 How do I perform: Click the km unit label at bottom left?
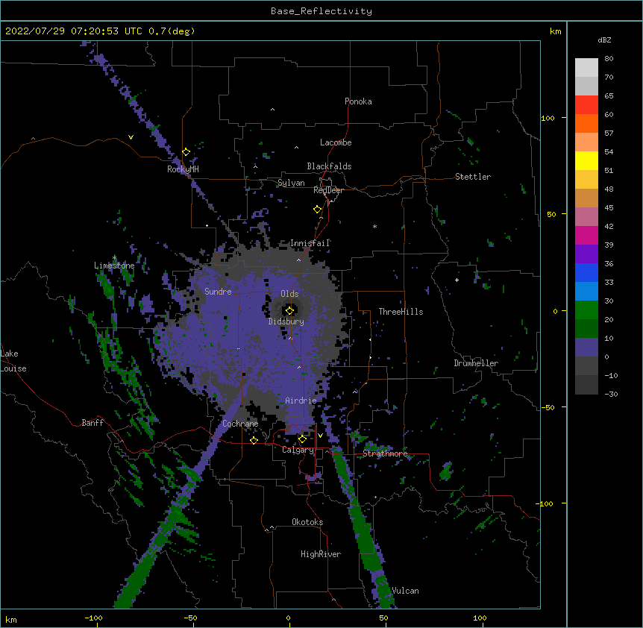click(x=11, y=620)
